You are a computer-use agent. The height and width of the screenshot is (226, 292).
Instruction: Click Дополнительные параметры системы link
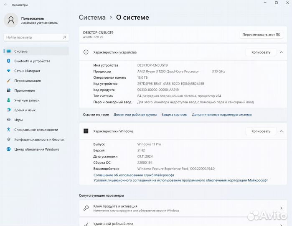[222, 114]
